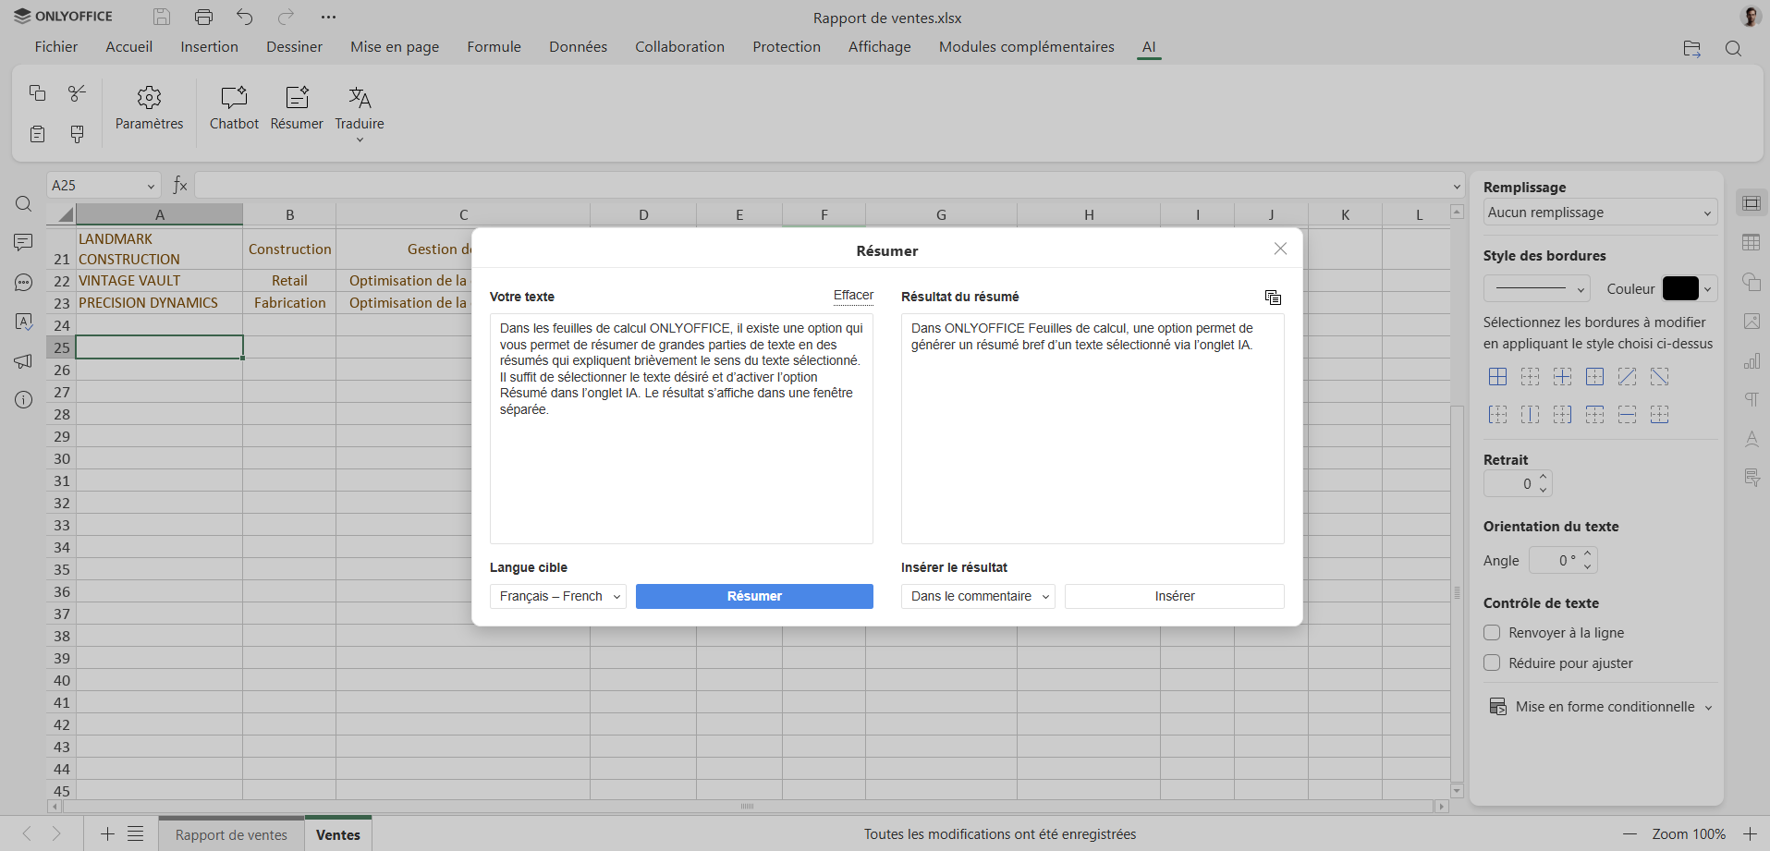This screenshot has height=851, width=1770.
Task: Click the blue Résumer button
Action: click(x=754, y=596)
